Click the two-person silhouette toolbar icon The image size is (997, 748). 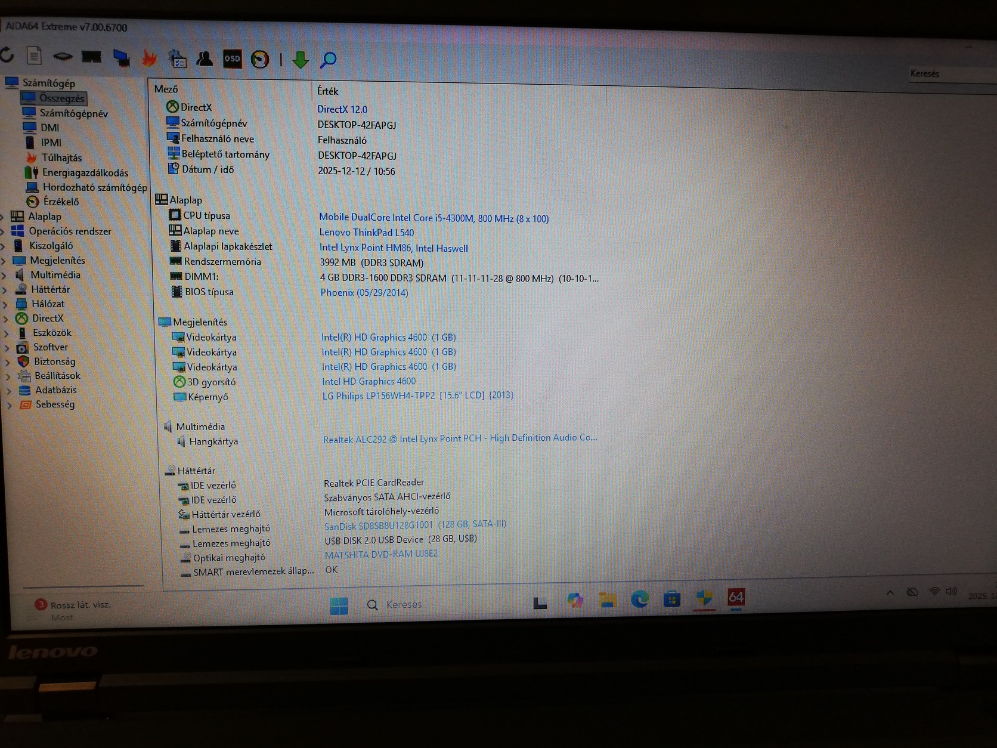tap(205, 58)
